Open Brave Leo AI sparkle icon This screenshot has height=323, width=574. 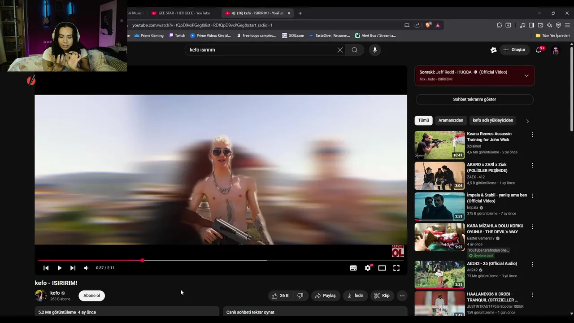click(549, 25)
